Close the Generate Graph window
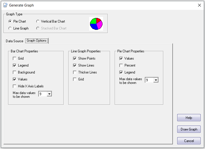Image resolution: width=205 pixels, height=149 pixels. (x=199, y=5)
